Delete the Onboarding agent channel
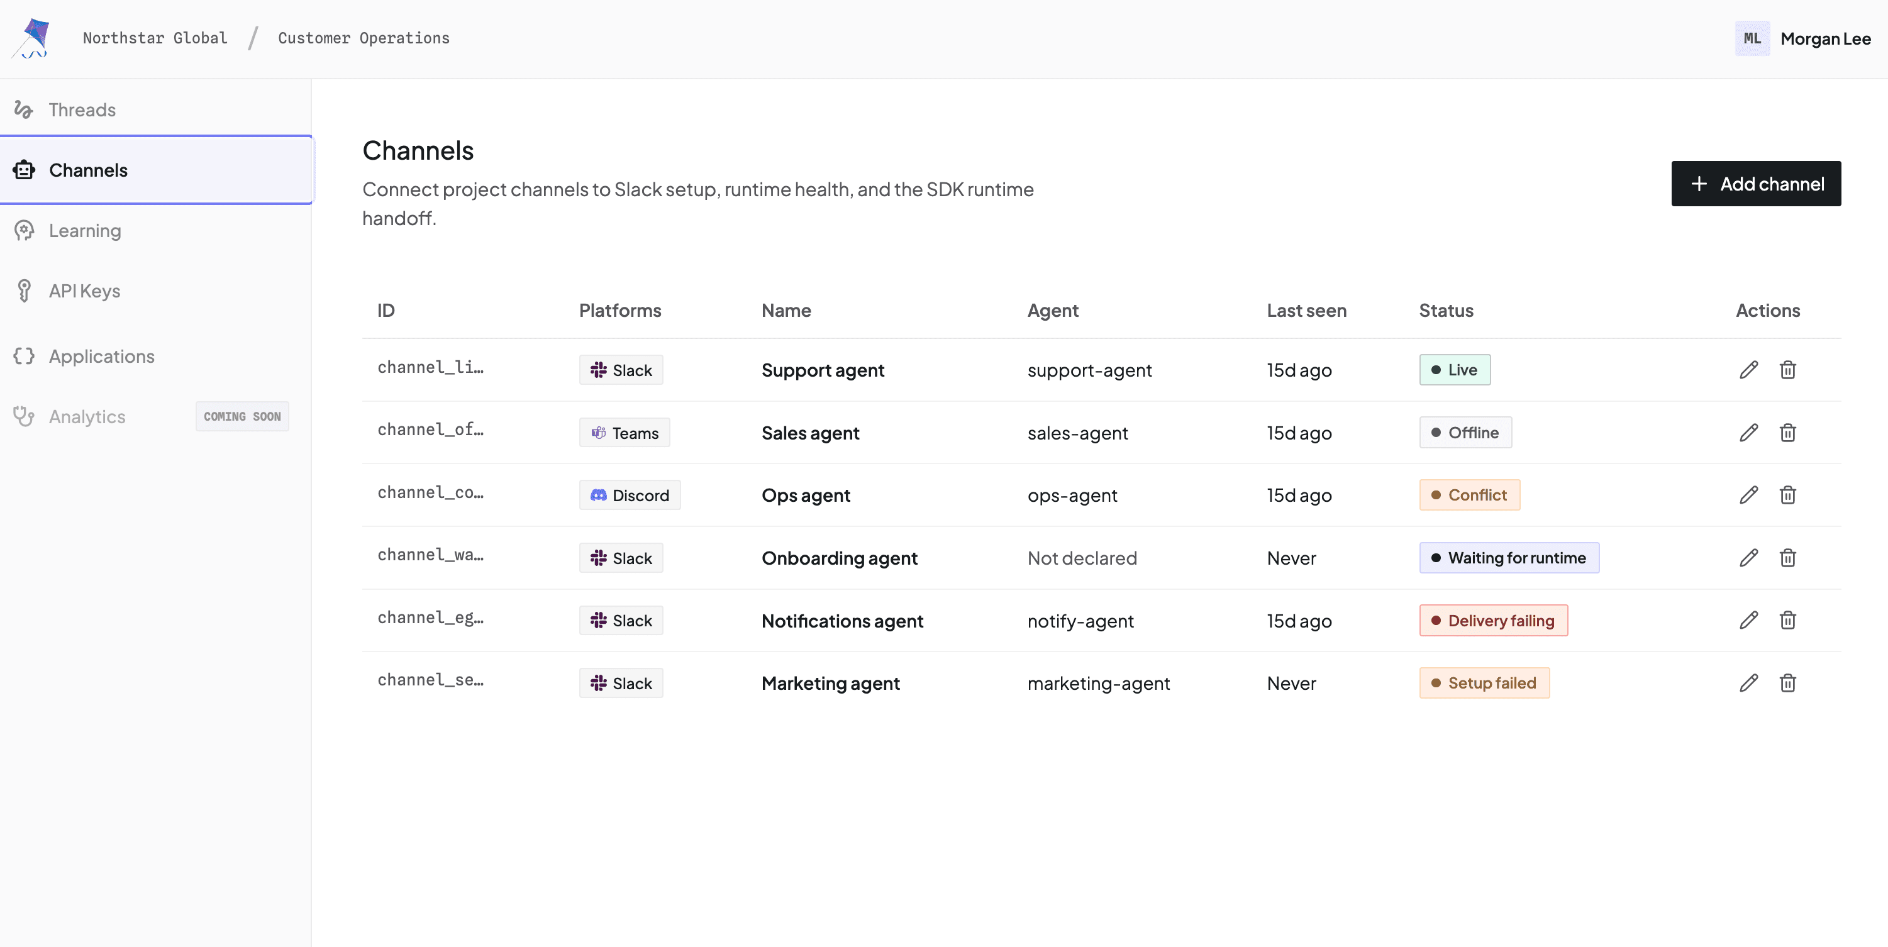The height and width of the screenshot is (947, 1888). [1787, 558]
